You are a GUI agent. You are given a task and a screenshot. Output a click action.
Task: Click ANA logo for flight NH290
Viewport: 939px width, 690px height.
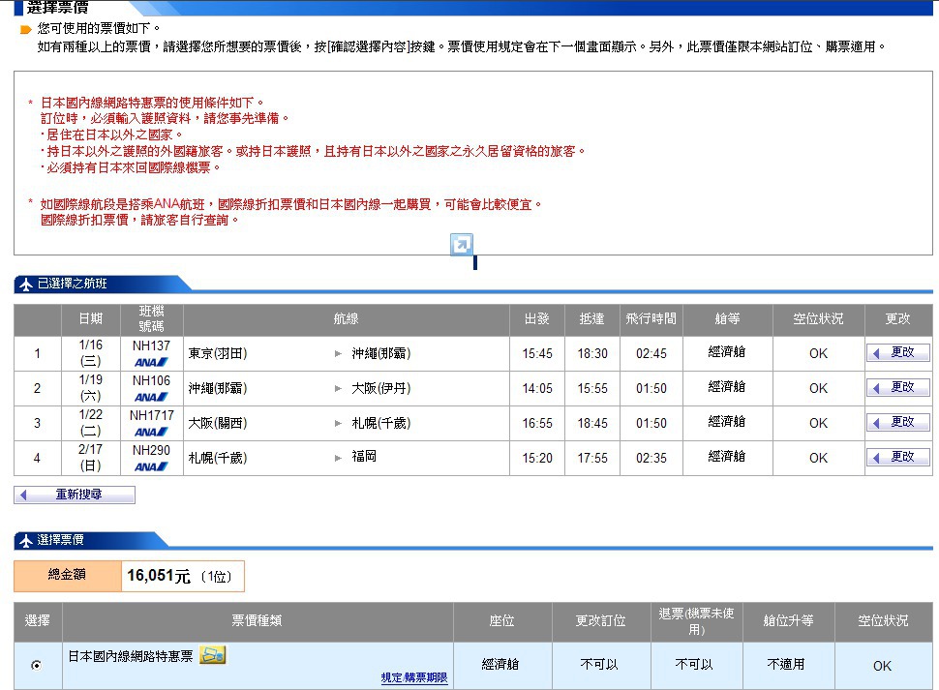[x=151, y=466]
